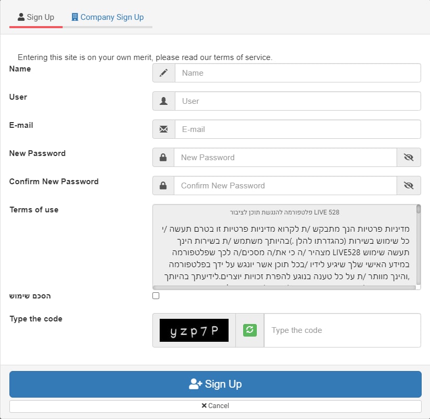Focus the User input field

(297, 101)
